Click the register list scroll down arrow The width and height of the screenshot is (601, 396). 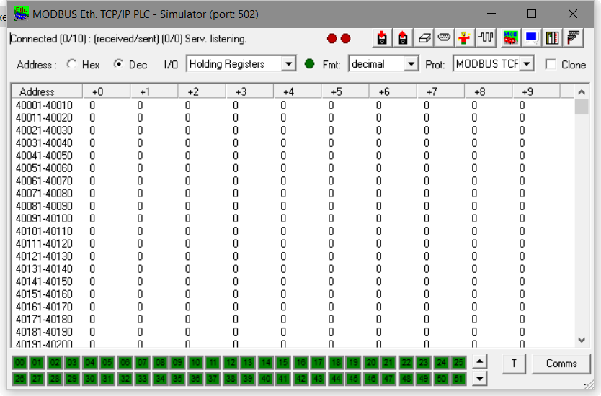pyautogui.click(x=582, y=340)
